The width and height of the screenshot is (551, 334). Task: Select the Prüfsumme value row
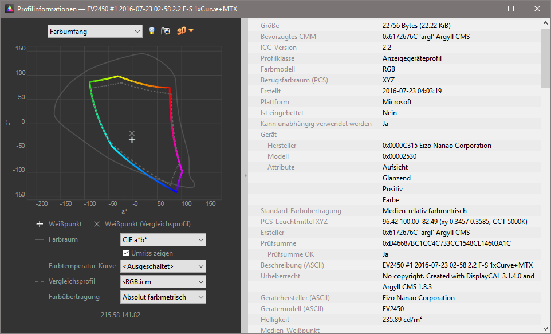(x=447, y=243)
